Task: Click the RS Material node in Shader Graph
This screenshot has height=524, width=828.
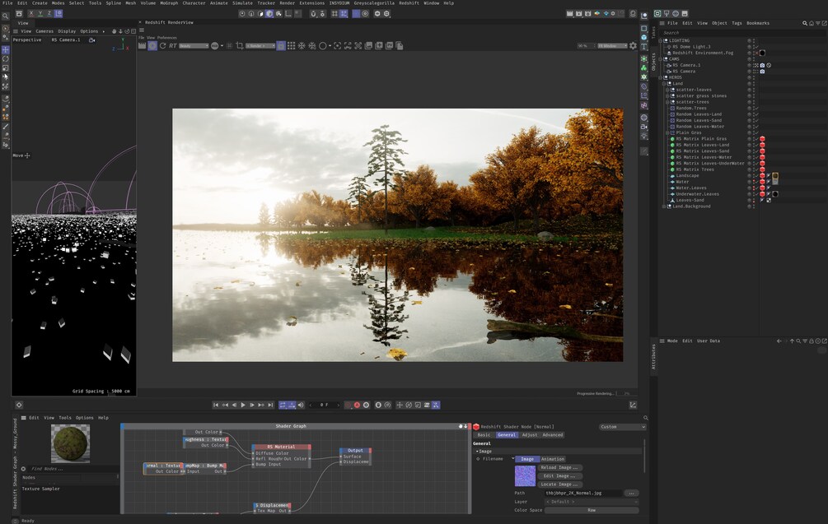Action: coord(282,447)
